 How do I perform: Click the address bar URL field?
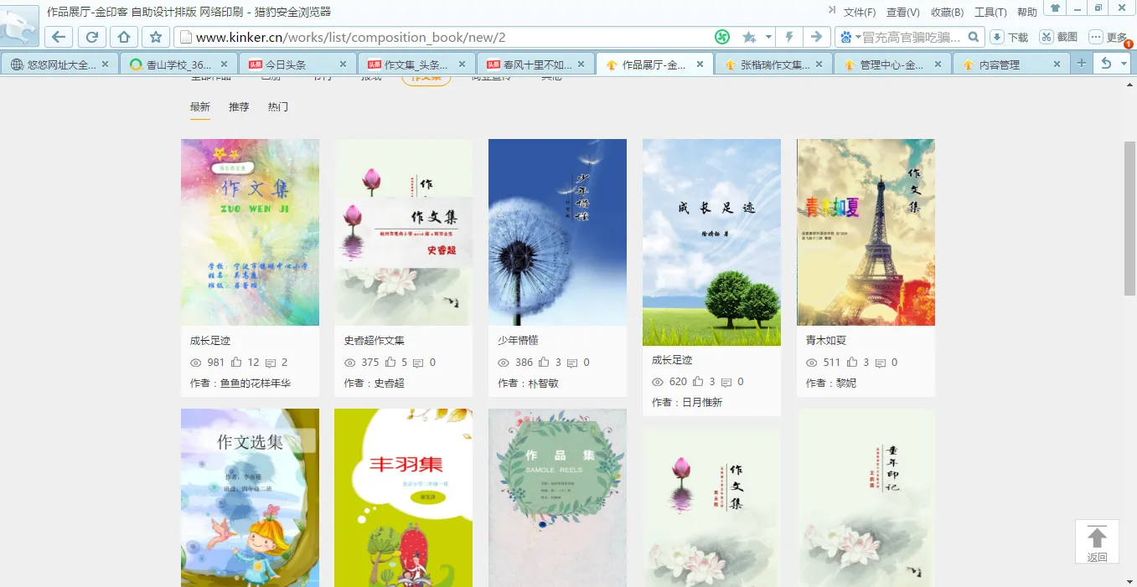click(444, 37)
